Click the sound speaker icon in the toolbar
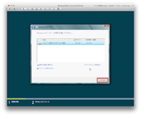 pyautogui.click(x=41, y=9)
